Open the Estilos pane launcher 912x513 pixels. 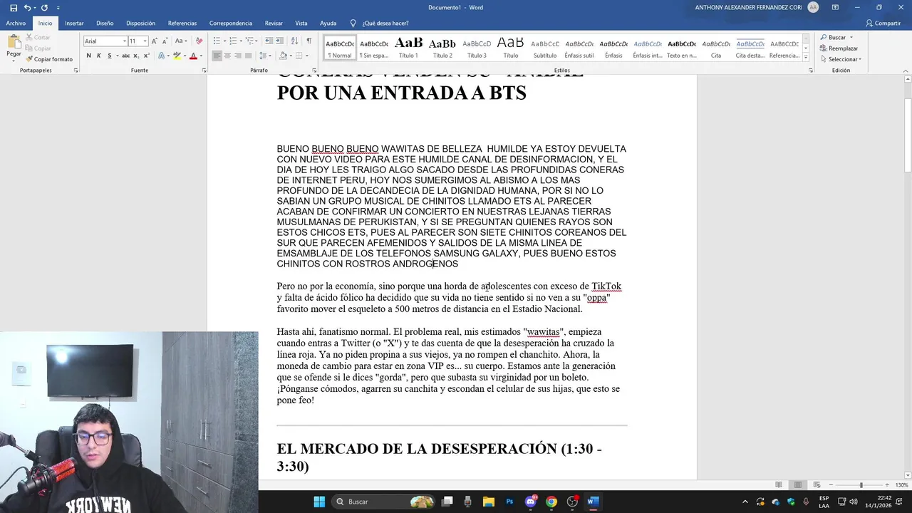811,71
